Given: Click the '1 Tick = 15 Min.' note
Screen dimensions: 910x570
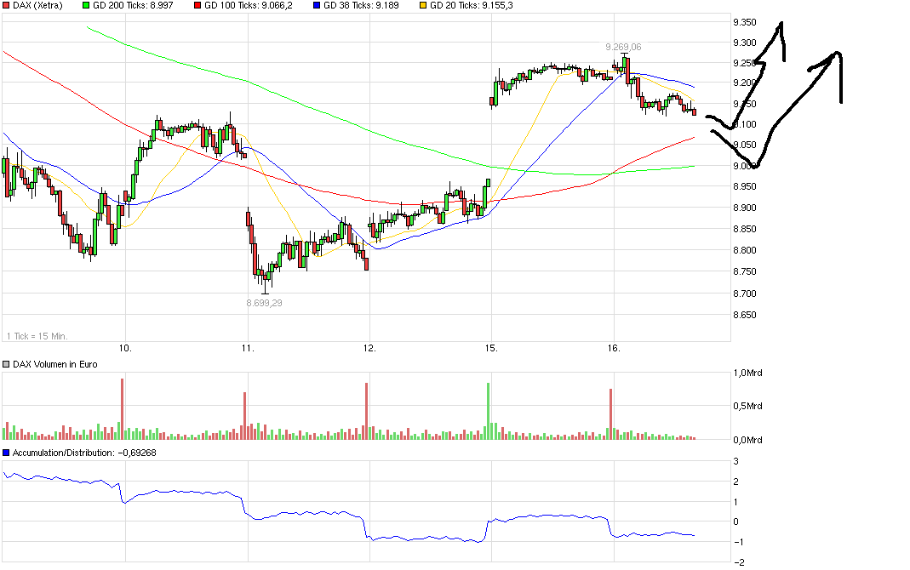Looking at the screenshot, I should pos(37,336).
